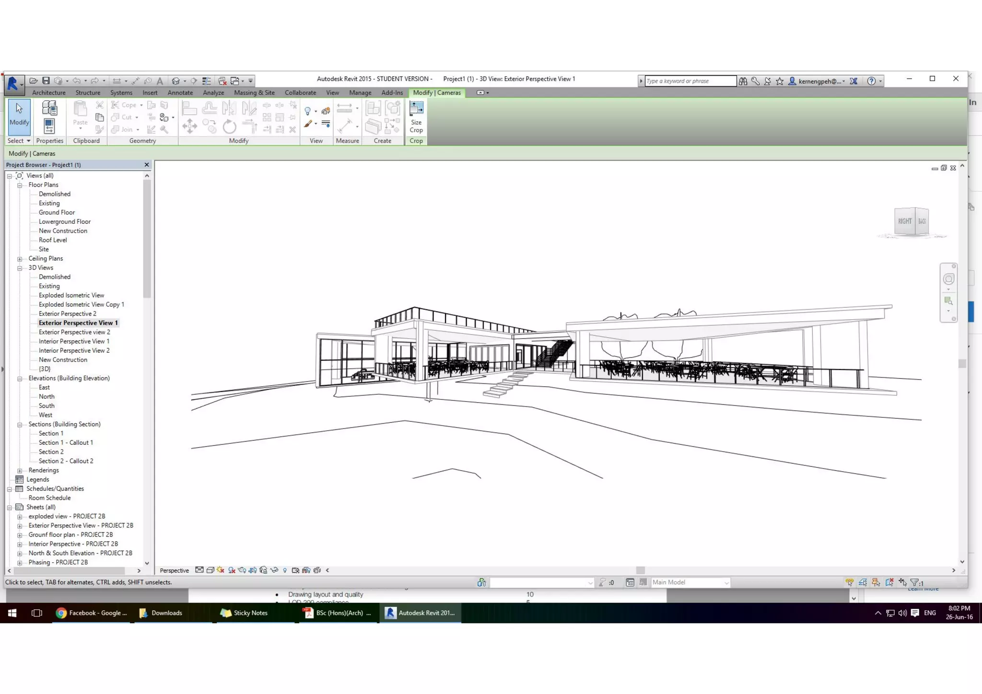The height and width of the screenshot is (694, 982).
Task: Switch to Sticky Notes in the taskbar
Action: 244,613
